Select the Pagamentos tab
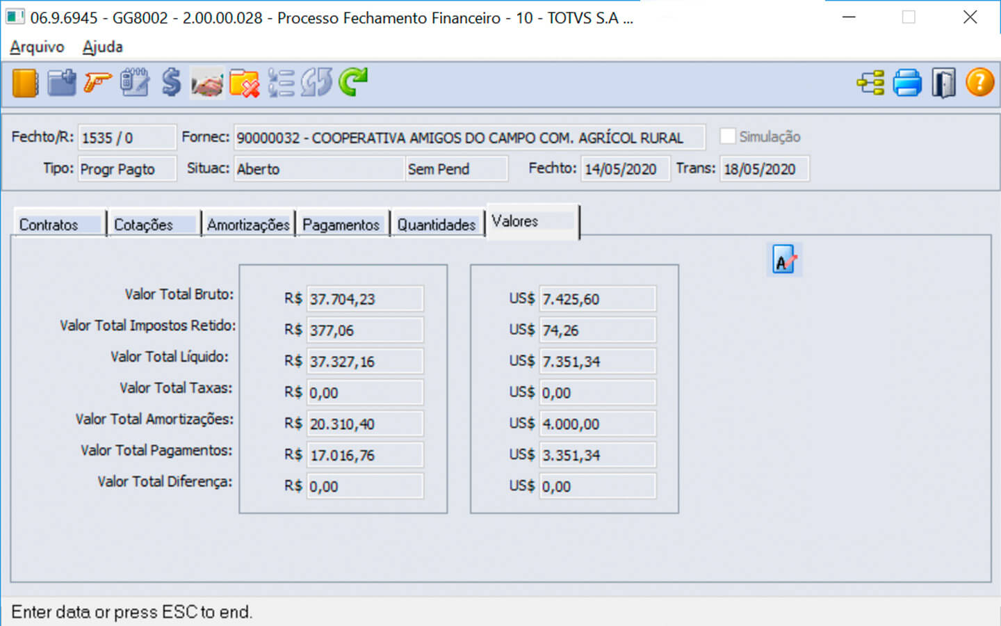The image size is (1001, 626). (x=341, y=225)
